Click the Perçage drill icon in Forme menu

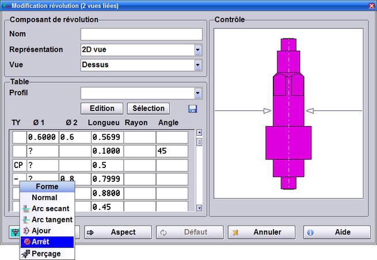click(26, 254)
